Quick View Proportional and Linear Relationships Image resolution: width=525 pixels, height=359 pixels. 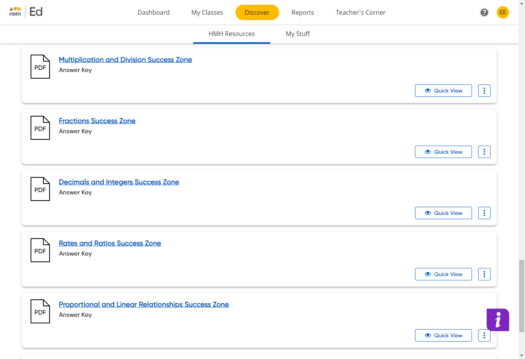443,335
